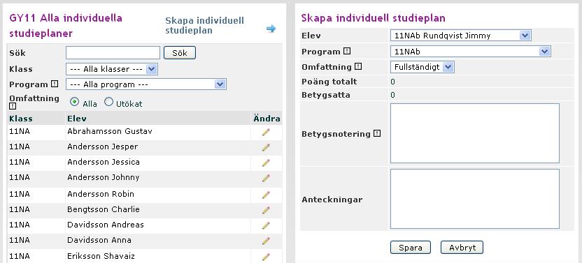
Task: Click 11NA class cell for Davidsson Anna
Action: coord(20,240)
